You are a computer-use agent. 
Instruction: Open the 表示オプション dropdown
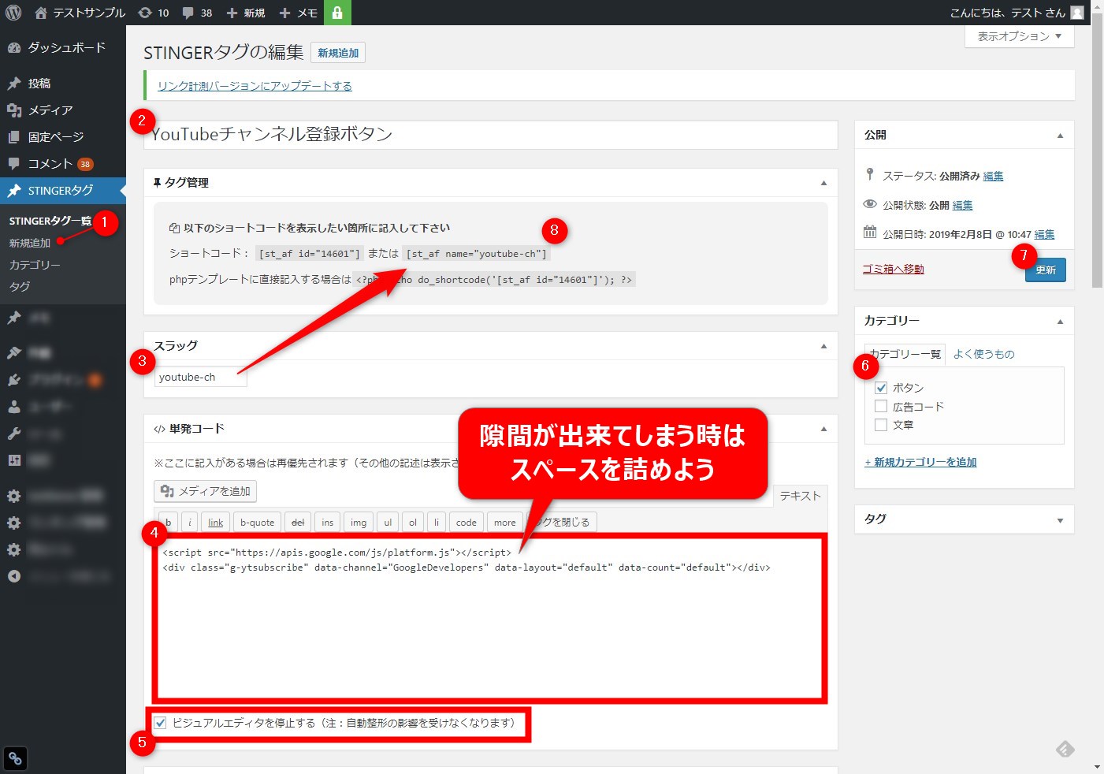coord(1020,36)
